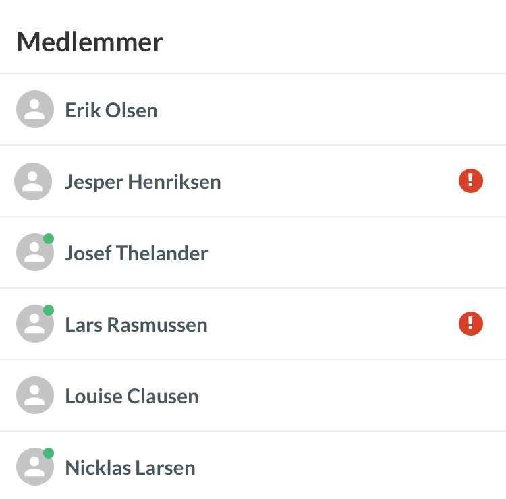The image size is (506, 499).
Task: Choose the name Lars Rasmussen
Action: 136,325
